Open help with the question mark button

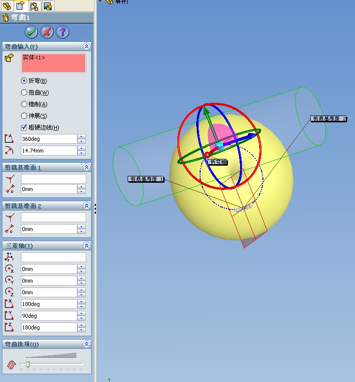[62, 32]
